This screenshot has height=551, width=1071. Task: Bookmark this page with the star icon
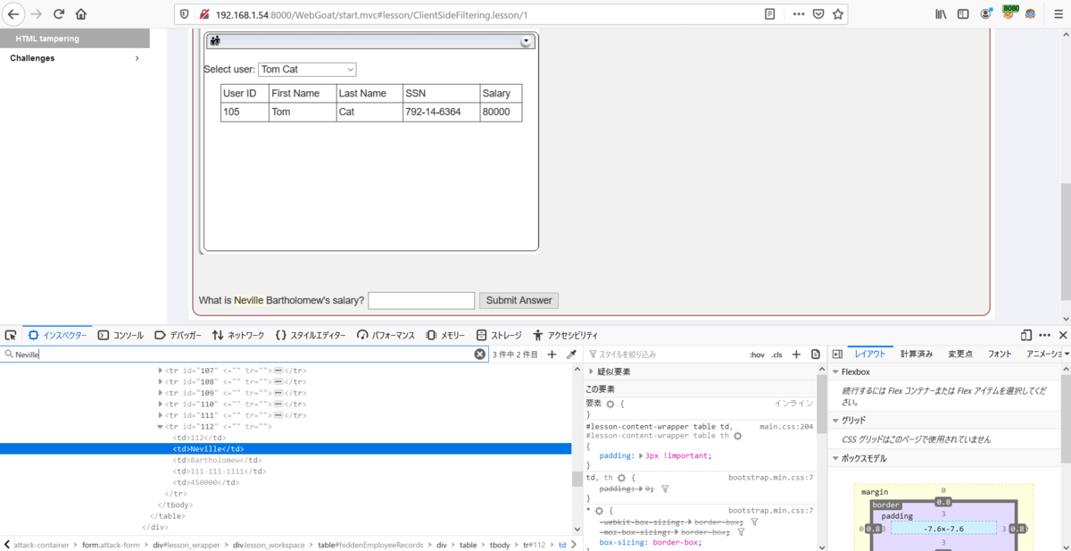click(x=837, y=14)
